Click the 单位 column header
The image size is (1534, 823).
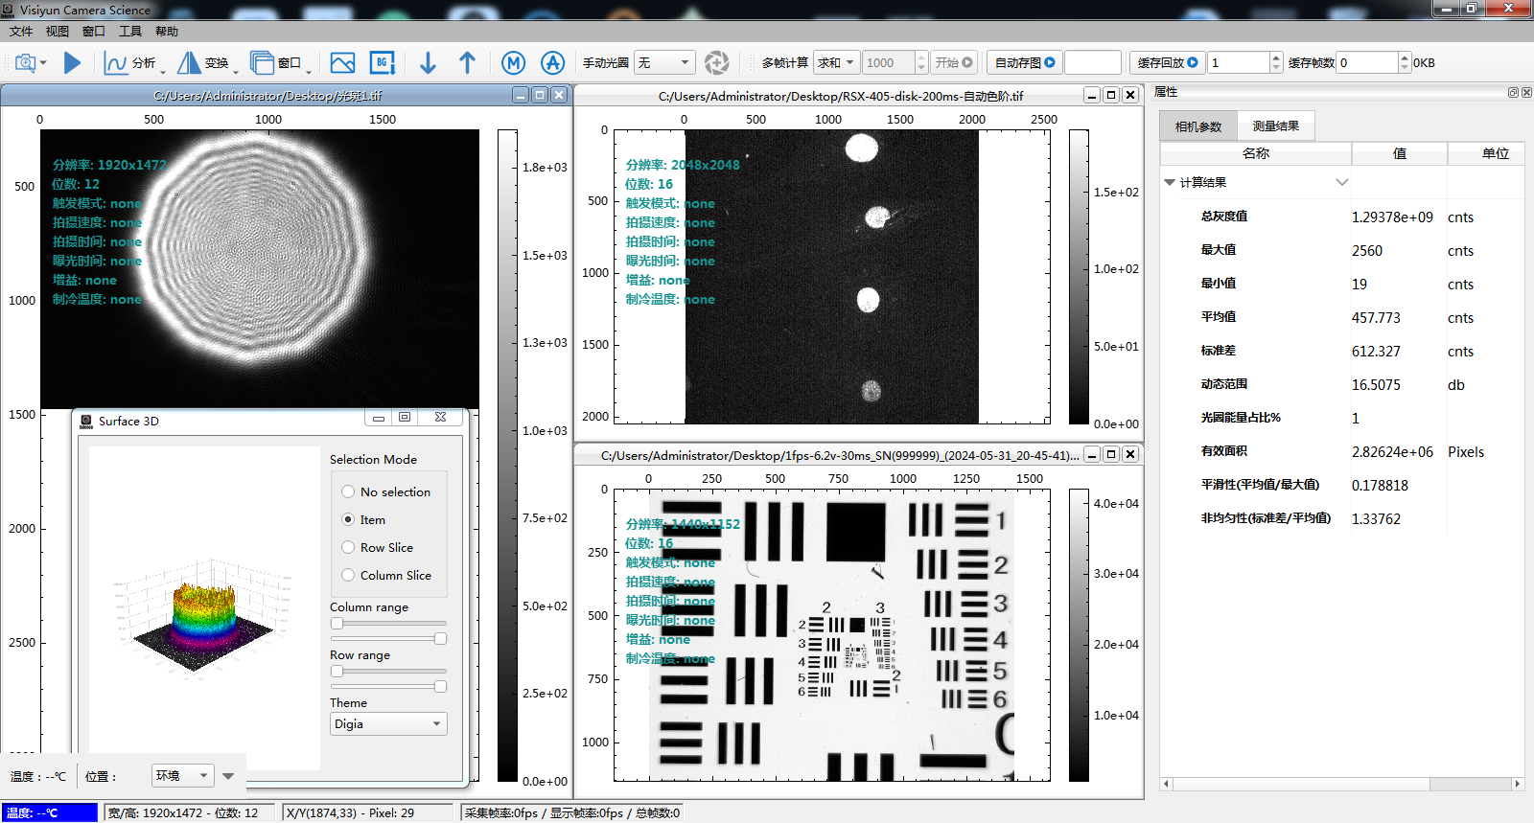pyautogui.click(x=1486, y=153)
